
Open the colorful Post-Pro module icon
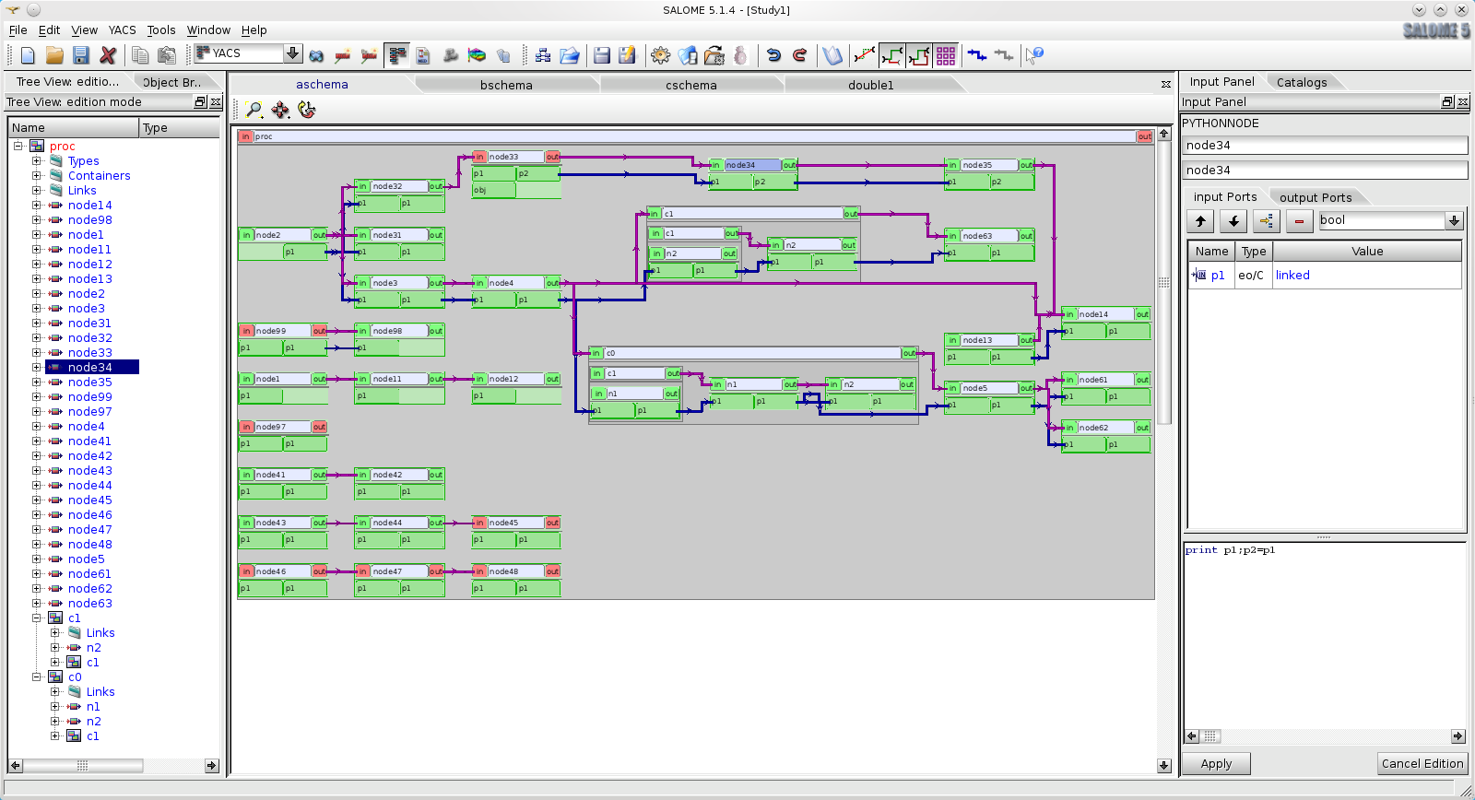pyautogui.click(x=477, y=55)
